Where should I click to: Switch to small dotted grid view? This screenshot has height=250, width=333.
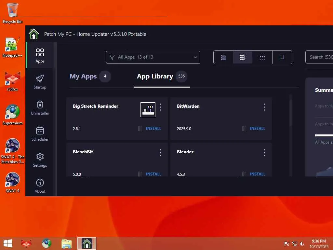(x=262, y=57)
